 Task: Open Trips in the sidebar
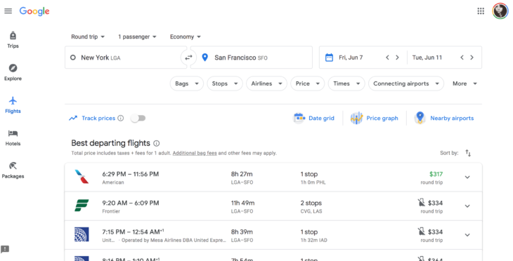pos(13,40)
